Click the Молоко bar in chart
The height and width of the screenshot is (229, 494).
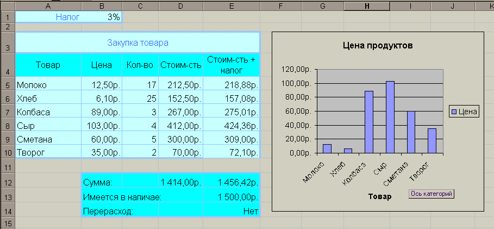point(327,149)
